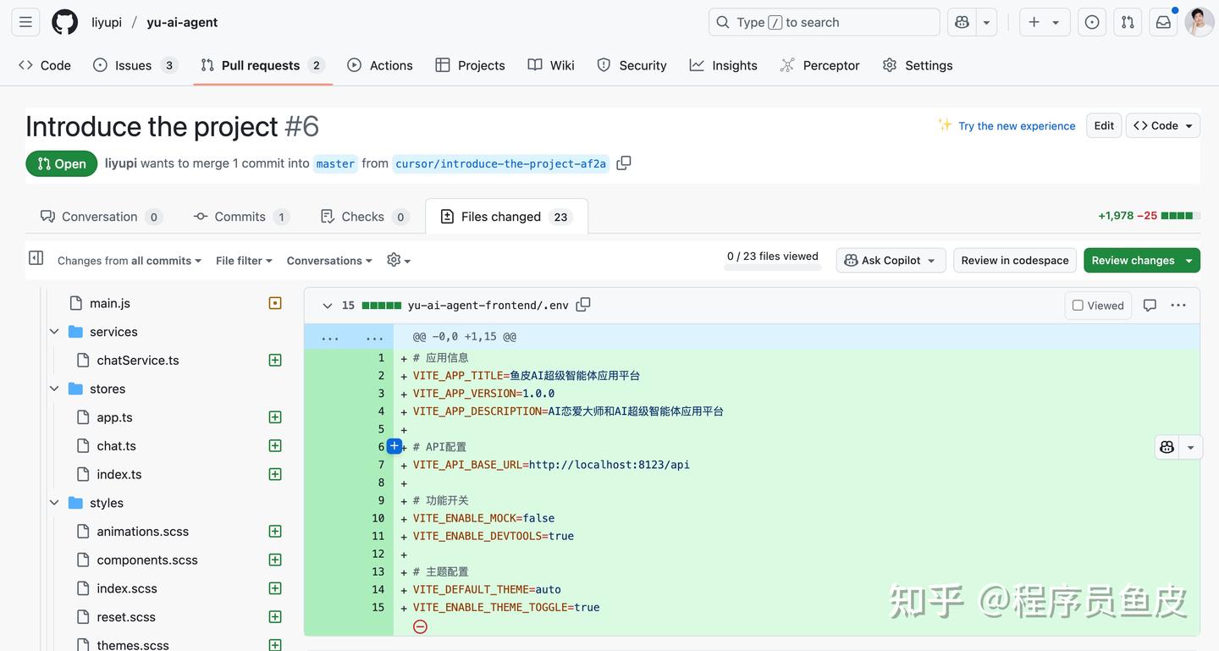This screenshot has height=651, width=1219.
Task: Click Edit to rename the pull request
Action: point(1103,124)
